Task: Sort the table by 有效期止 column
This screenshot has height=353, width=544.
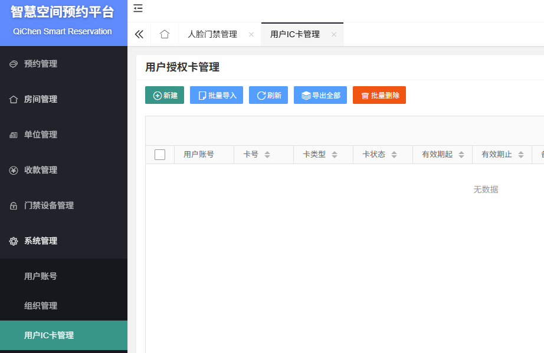Action: click(521, 155)
